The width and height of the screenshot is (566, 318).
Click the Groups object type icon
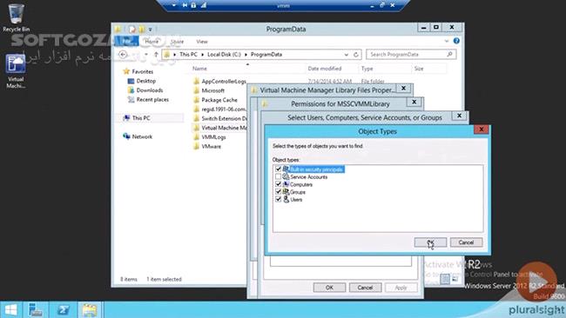point(286,192)
